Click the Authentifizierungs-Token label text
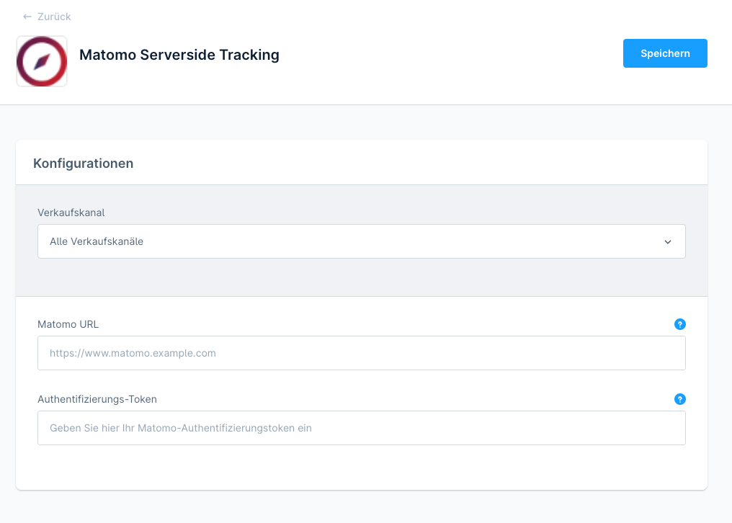 (97, 399)
